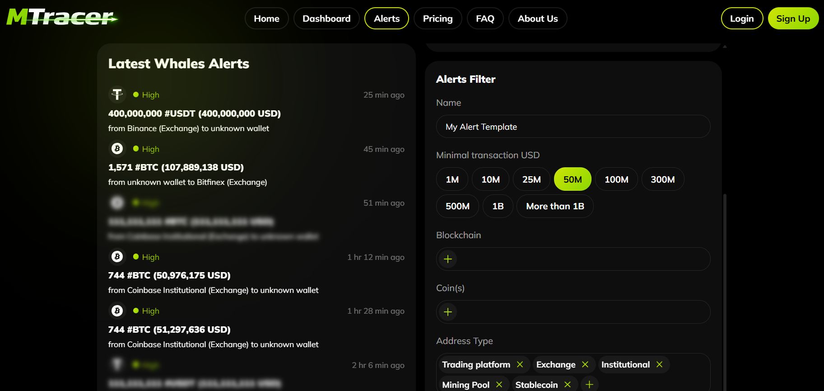Open the FAQ page

tap(485, 19)
